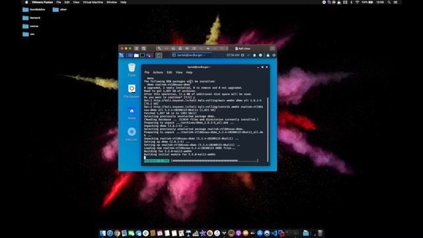Click Spotlight search magnifier in menu bar
The image size is (423, 238).
click(x=389, y=2)
